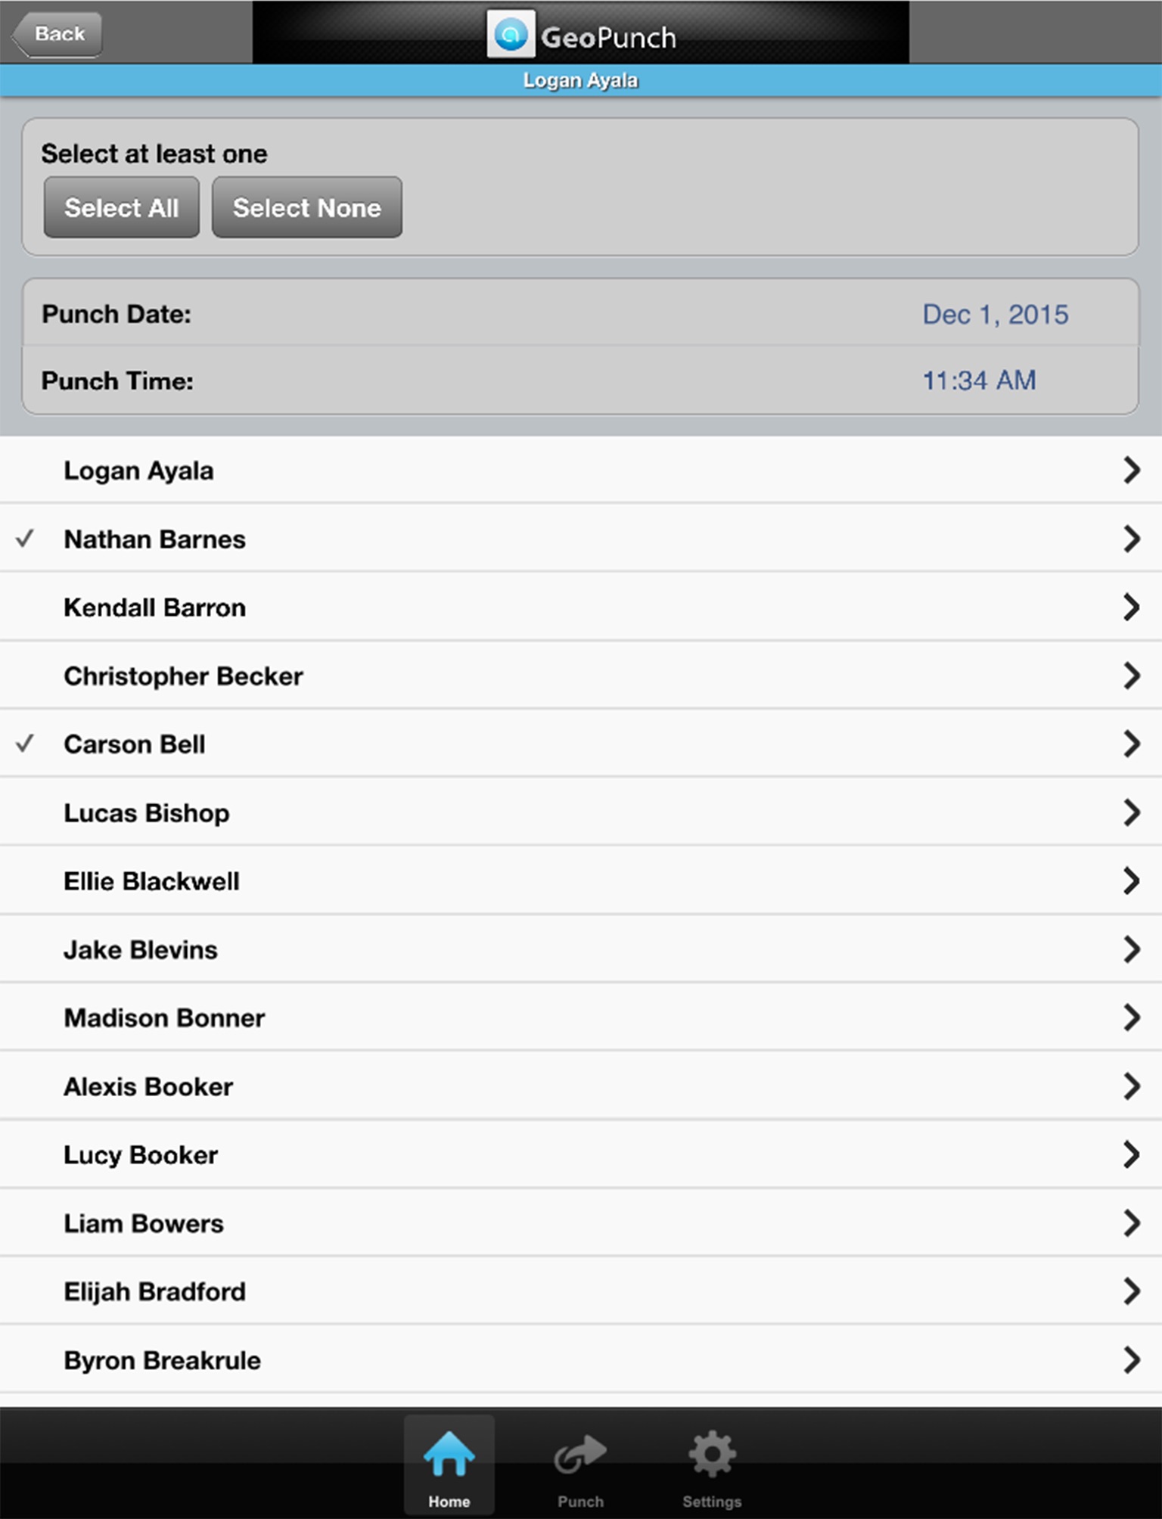1162x1519 pixels.
Task: Tap the Home house icon
Action: (x=449, y=1452)
